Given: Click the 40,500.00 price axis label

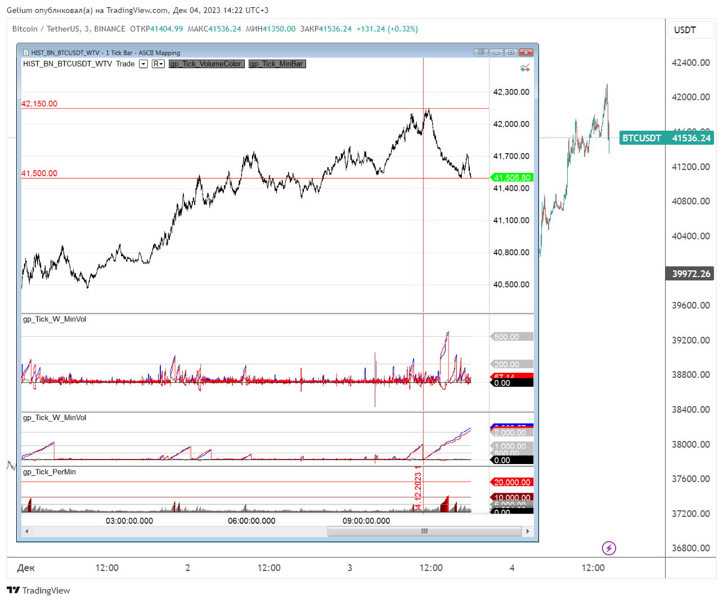Looking at the screenshot, I should (511, 284).
